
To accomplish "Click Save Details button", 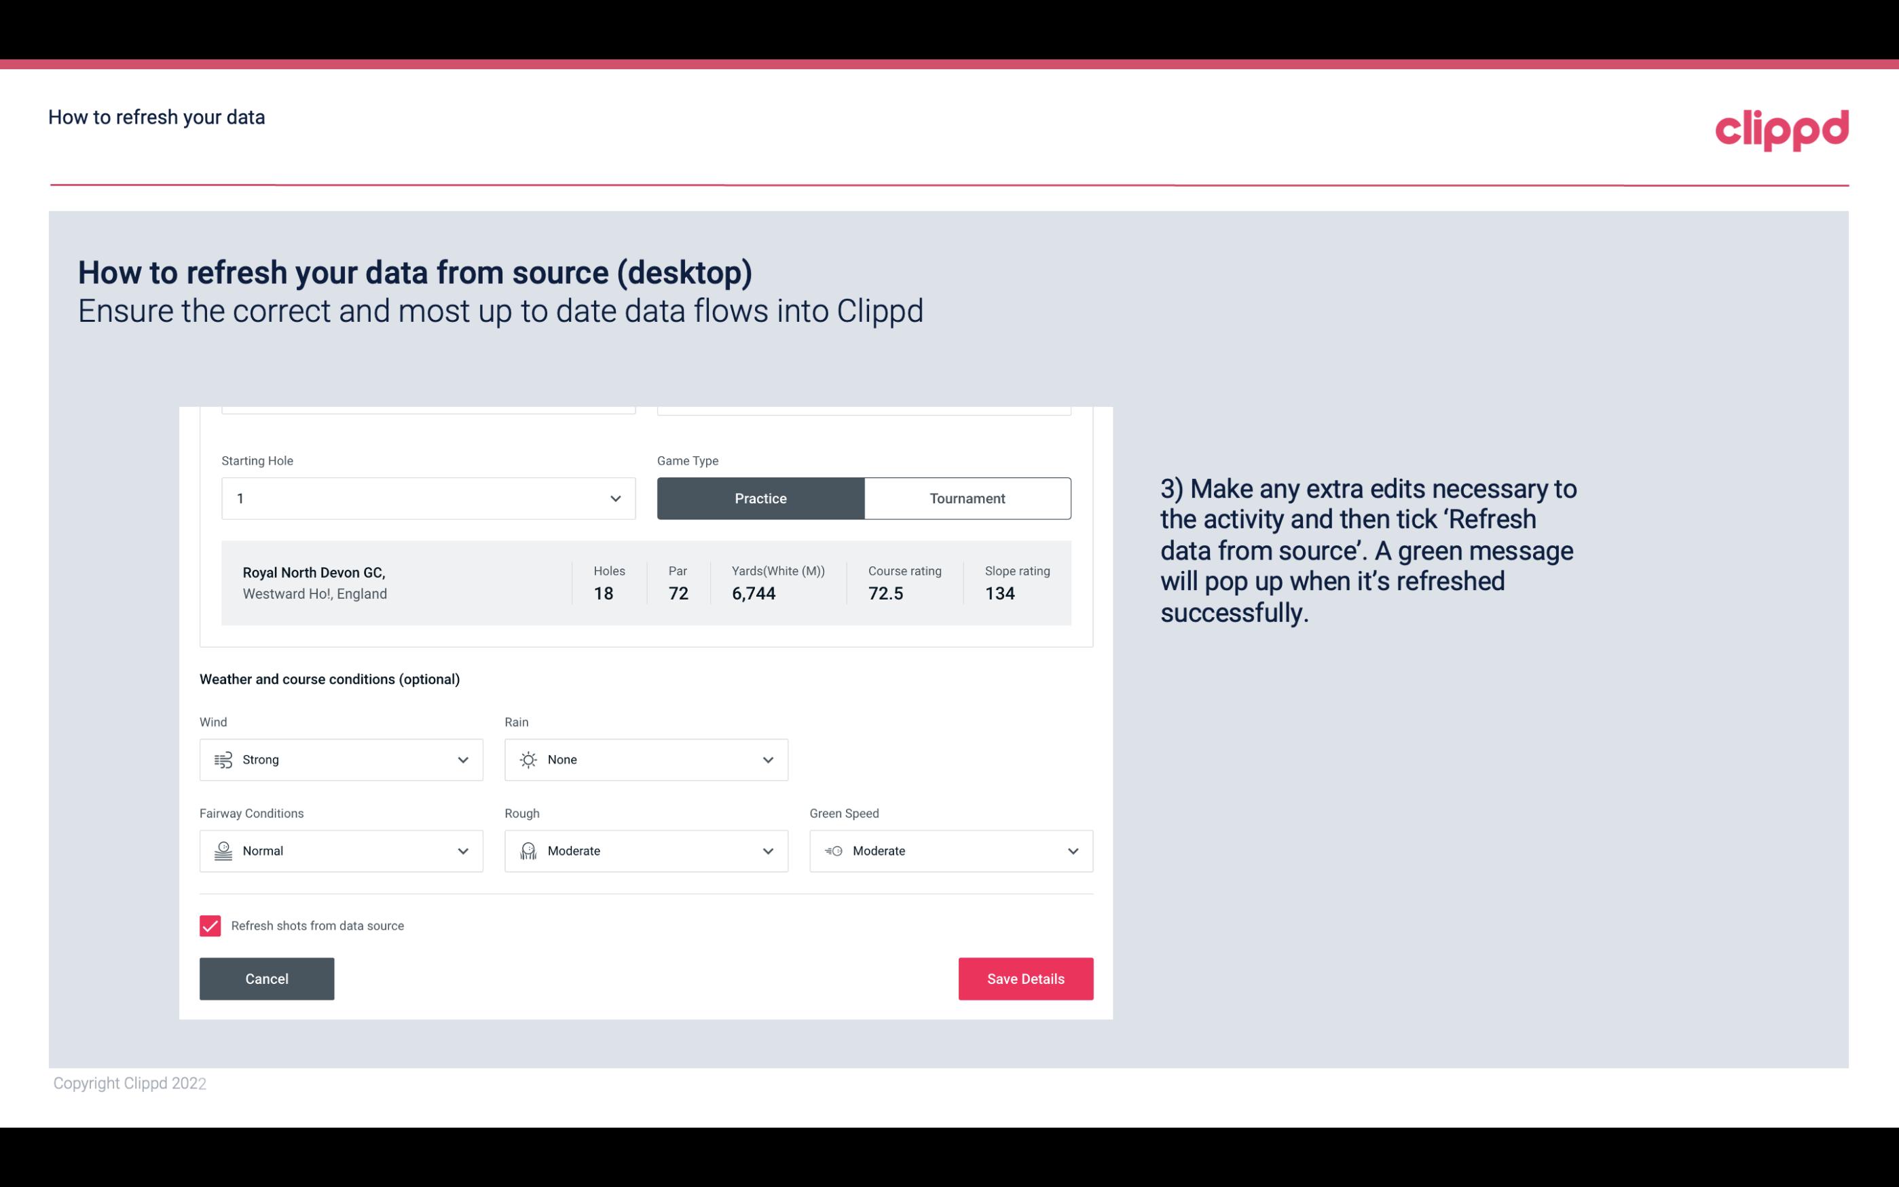I will (1025, 978).
